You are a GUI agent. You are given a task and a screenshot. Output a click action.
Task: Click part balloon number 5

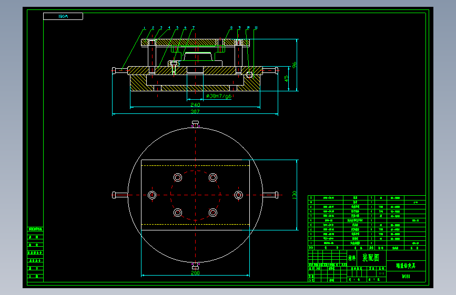click(177, 28)
